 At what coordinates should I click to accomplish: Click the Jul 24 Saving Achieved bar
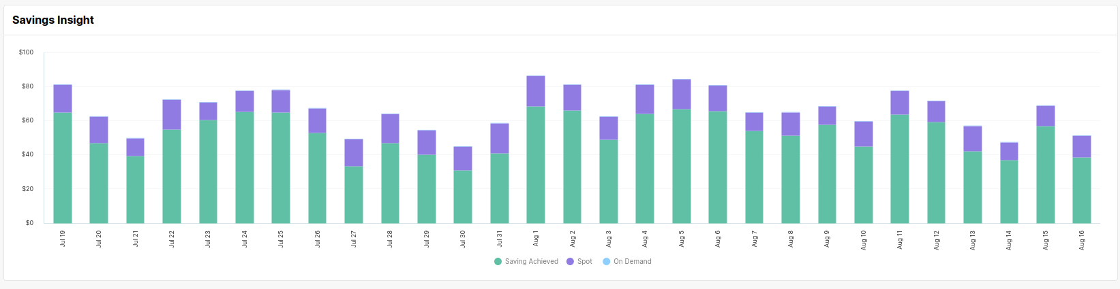pyautogui.click(x=245, y=167)
